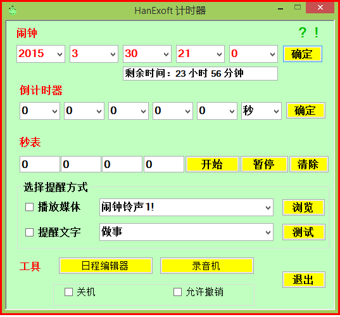Screen dimensions: 340x317
Task: Click the green exclamation mark icon
Action: coord(317,33)
